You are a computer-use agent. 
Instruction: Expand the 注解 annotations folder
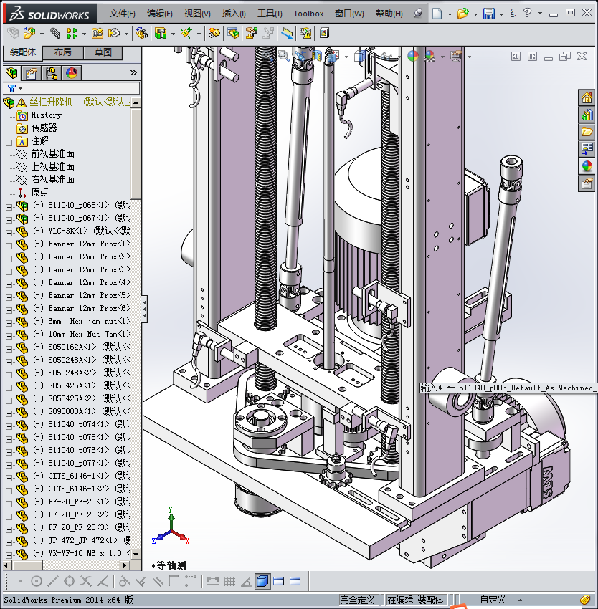tap(9, 141)
